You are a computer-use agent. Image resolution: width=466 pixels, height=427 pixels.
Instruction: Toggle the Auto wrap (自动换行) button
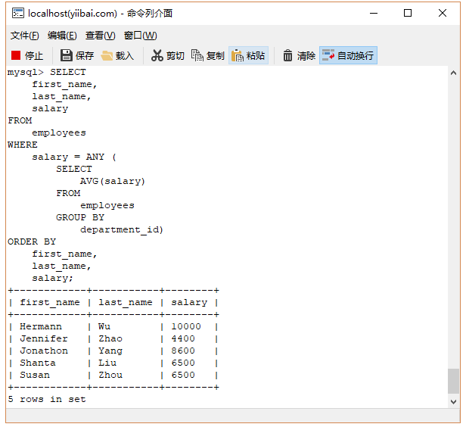point(348,55)
